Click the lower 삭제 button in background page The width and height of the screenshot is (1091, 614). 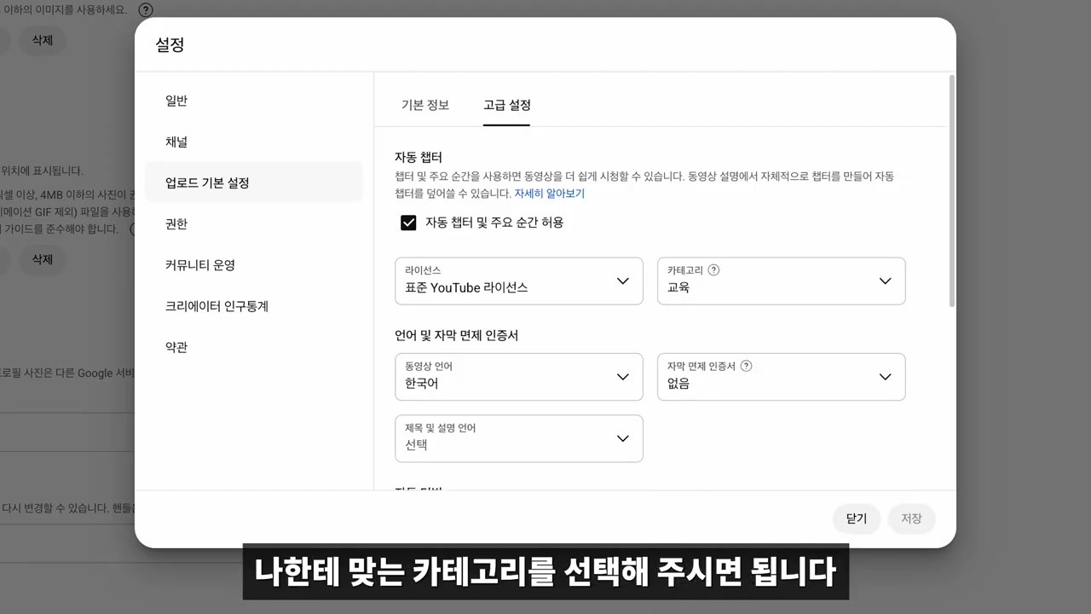click(x=43, y=259)
